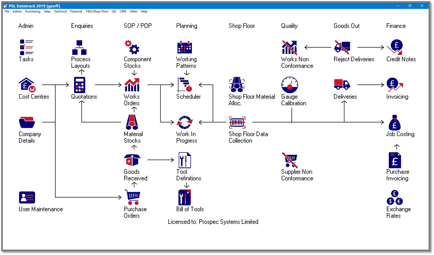
Task: Select the Work In Progress icon
Action: point(185,122)
